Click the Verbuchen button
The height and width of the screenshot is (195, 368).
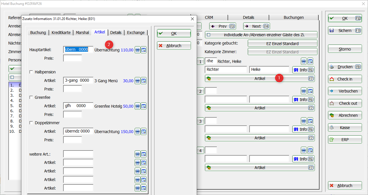(345, 91)
